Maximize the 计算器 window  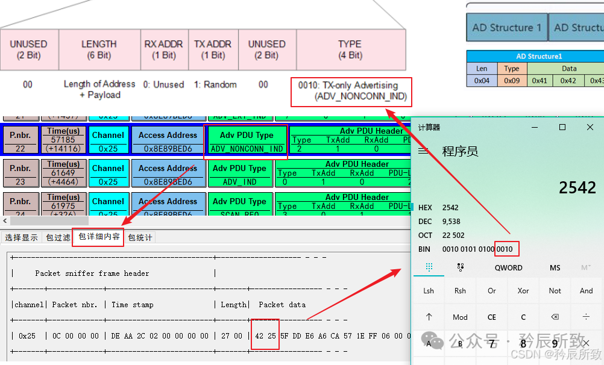(562, 128)
